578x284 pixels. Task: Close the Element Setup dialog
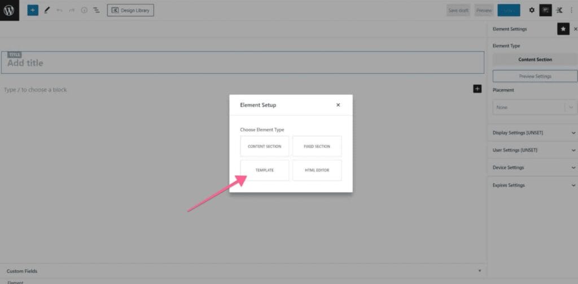[x=338, y=105]
